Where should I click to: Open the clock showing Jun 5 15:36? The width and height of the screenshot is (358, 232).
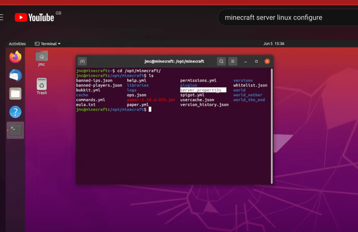[x=274, y=43]
